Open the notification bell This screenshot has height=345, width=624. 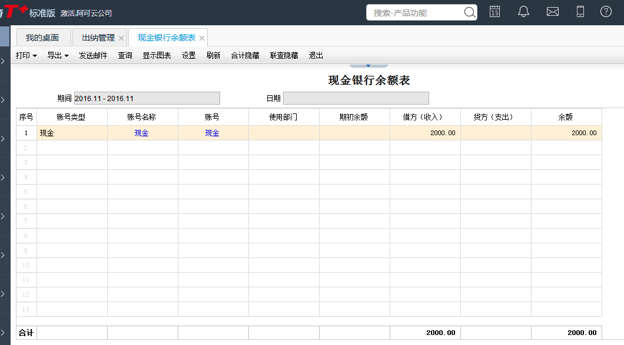[523, 12]
